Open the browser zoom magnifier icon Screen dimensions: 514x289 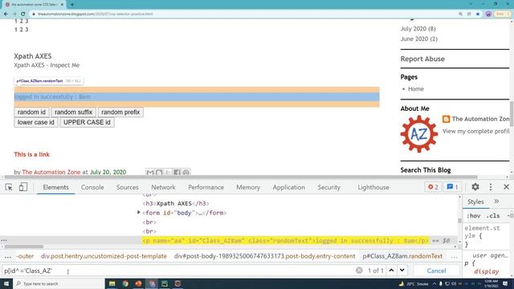point(460,14)
